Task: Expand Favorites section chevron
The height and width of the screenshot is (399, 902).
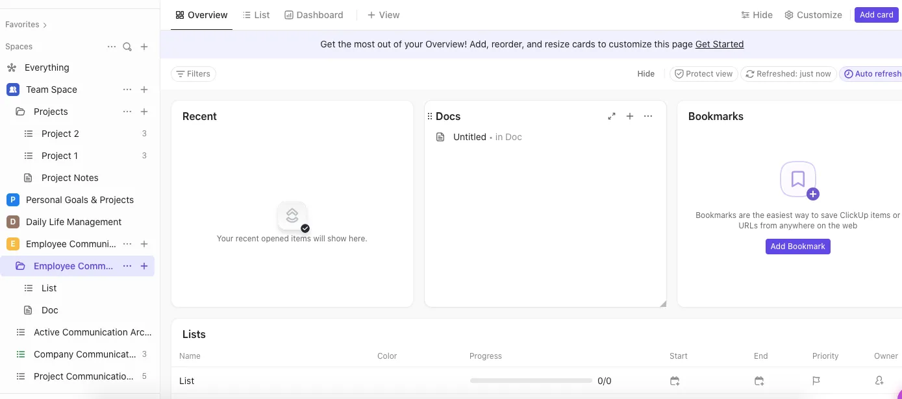Action: [x=45, y=25]
